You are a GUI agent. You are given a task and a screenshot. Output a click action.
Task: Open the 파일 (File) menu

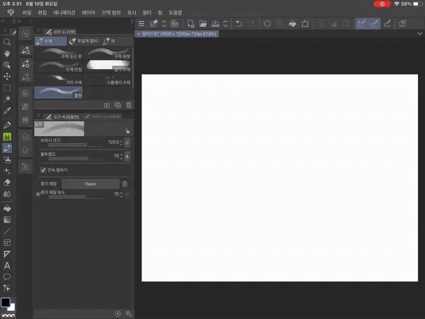tap(27, 13)
